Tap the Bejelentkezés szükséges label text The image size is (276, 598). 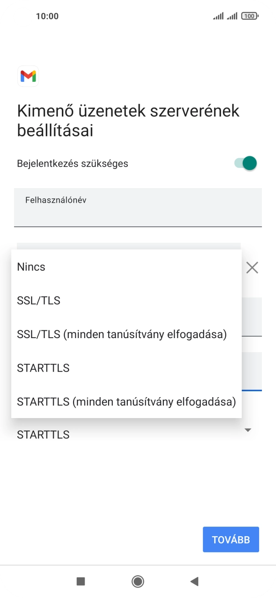coord(73,163)
